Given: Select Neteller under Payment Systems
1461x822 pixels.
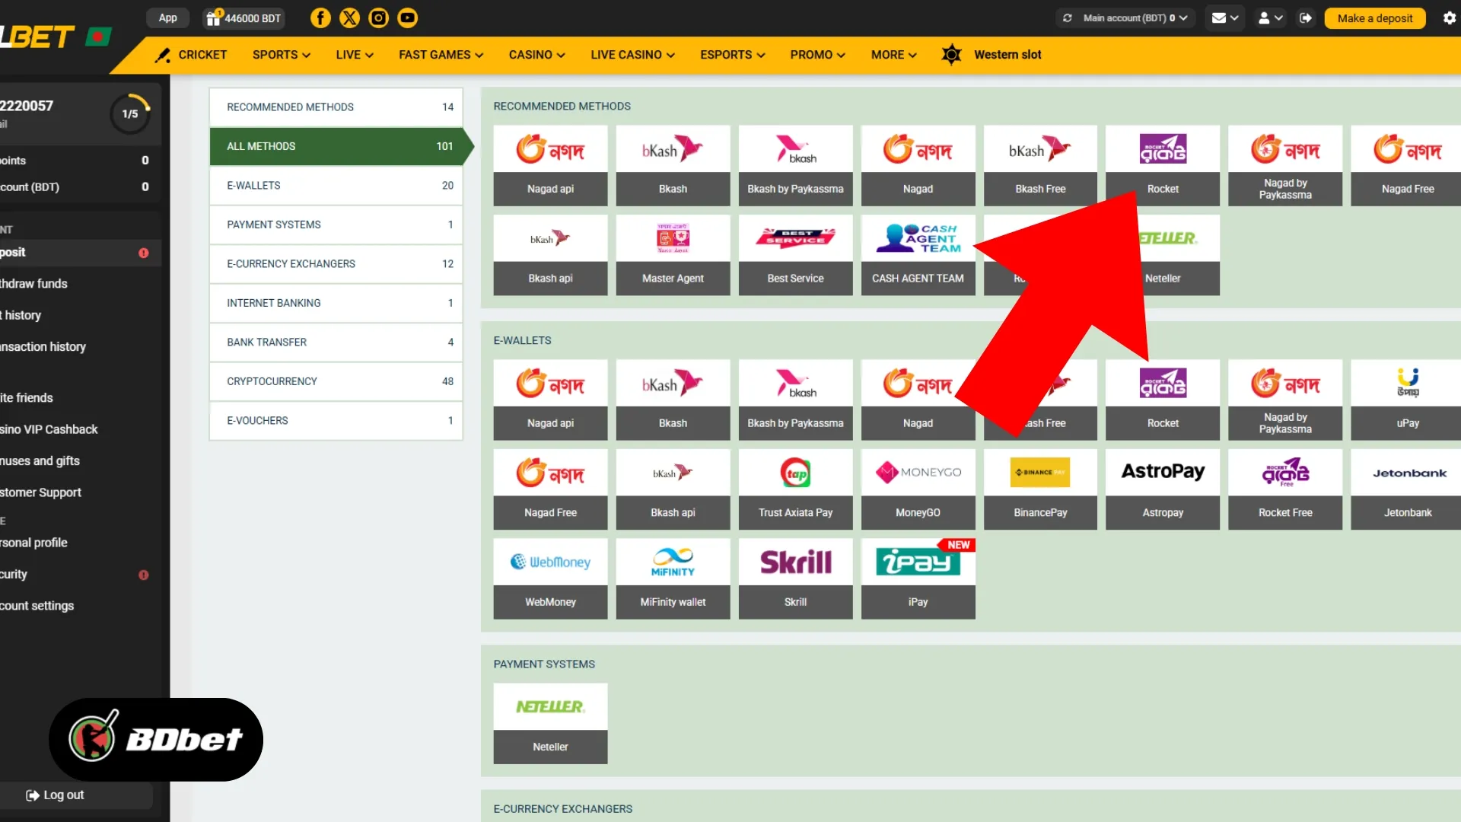Looking at the screenshot, I should coord(550,724).
